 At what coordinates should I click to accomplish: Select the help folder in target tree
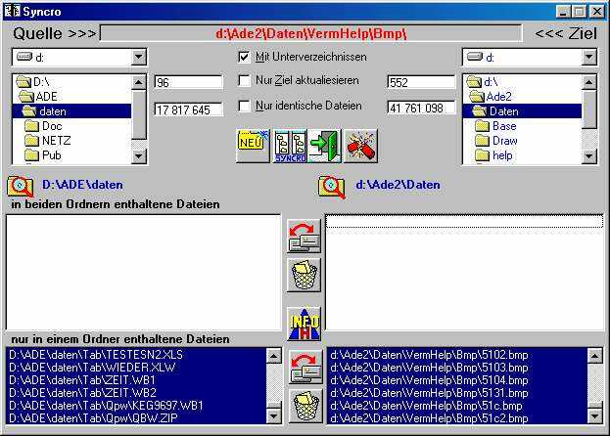click(x=502, y=155)
